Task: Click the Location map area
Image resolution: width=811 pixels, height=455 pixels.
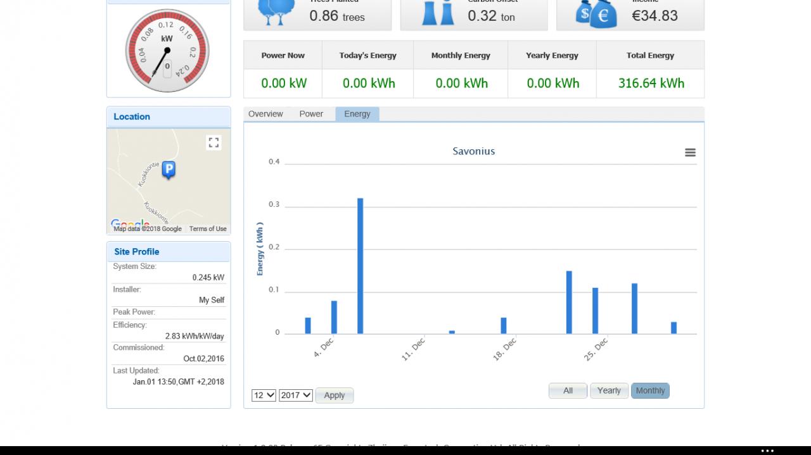Action: [169, 181]
